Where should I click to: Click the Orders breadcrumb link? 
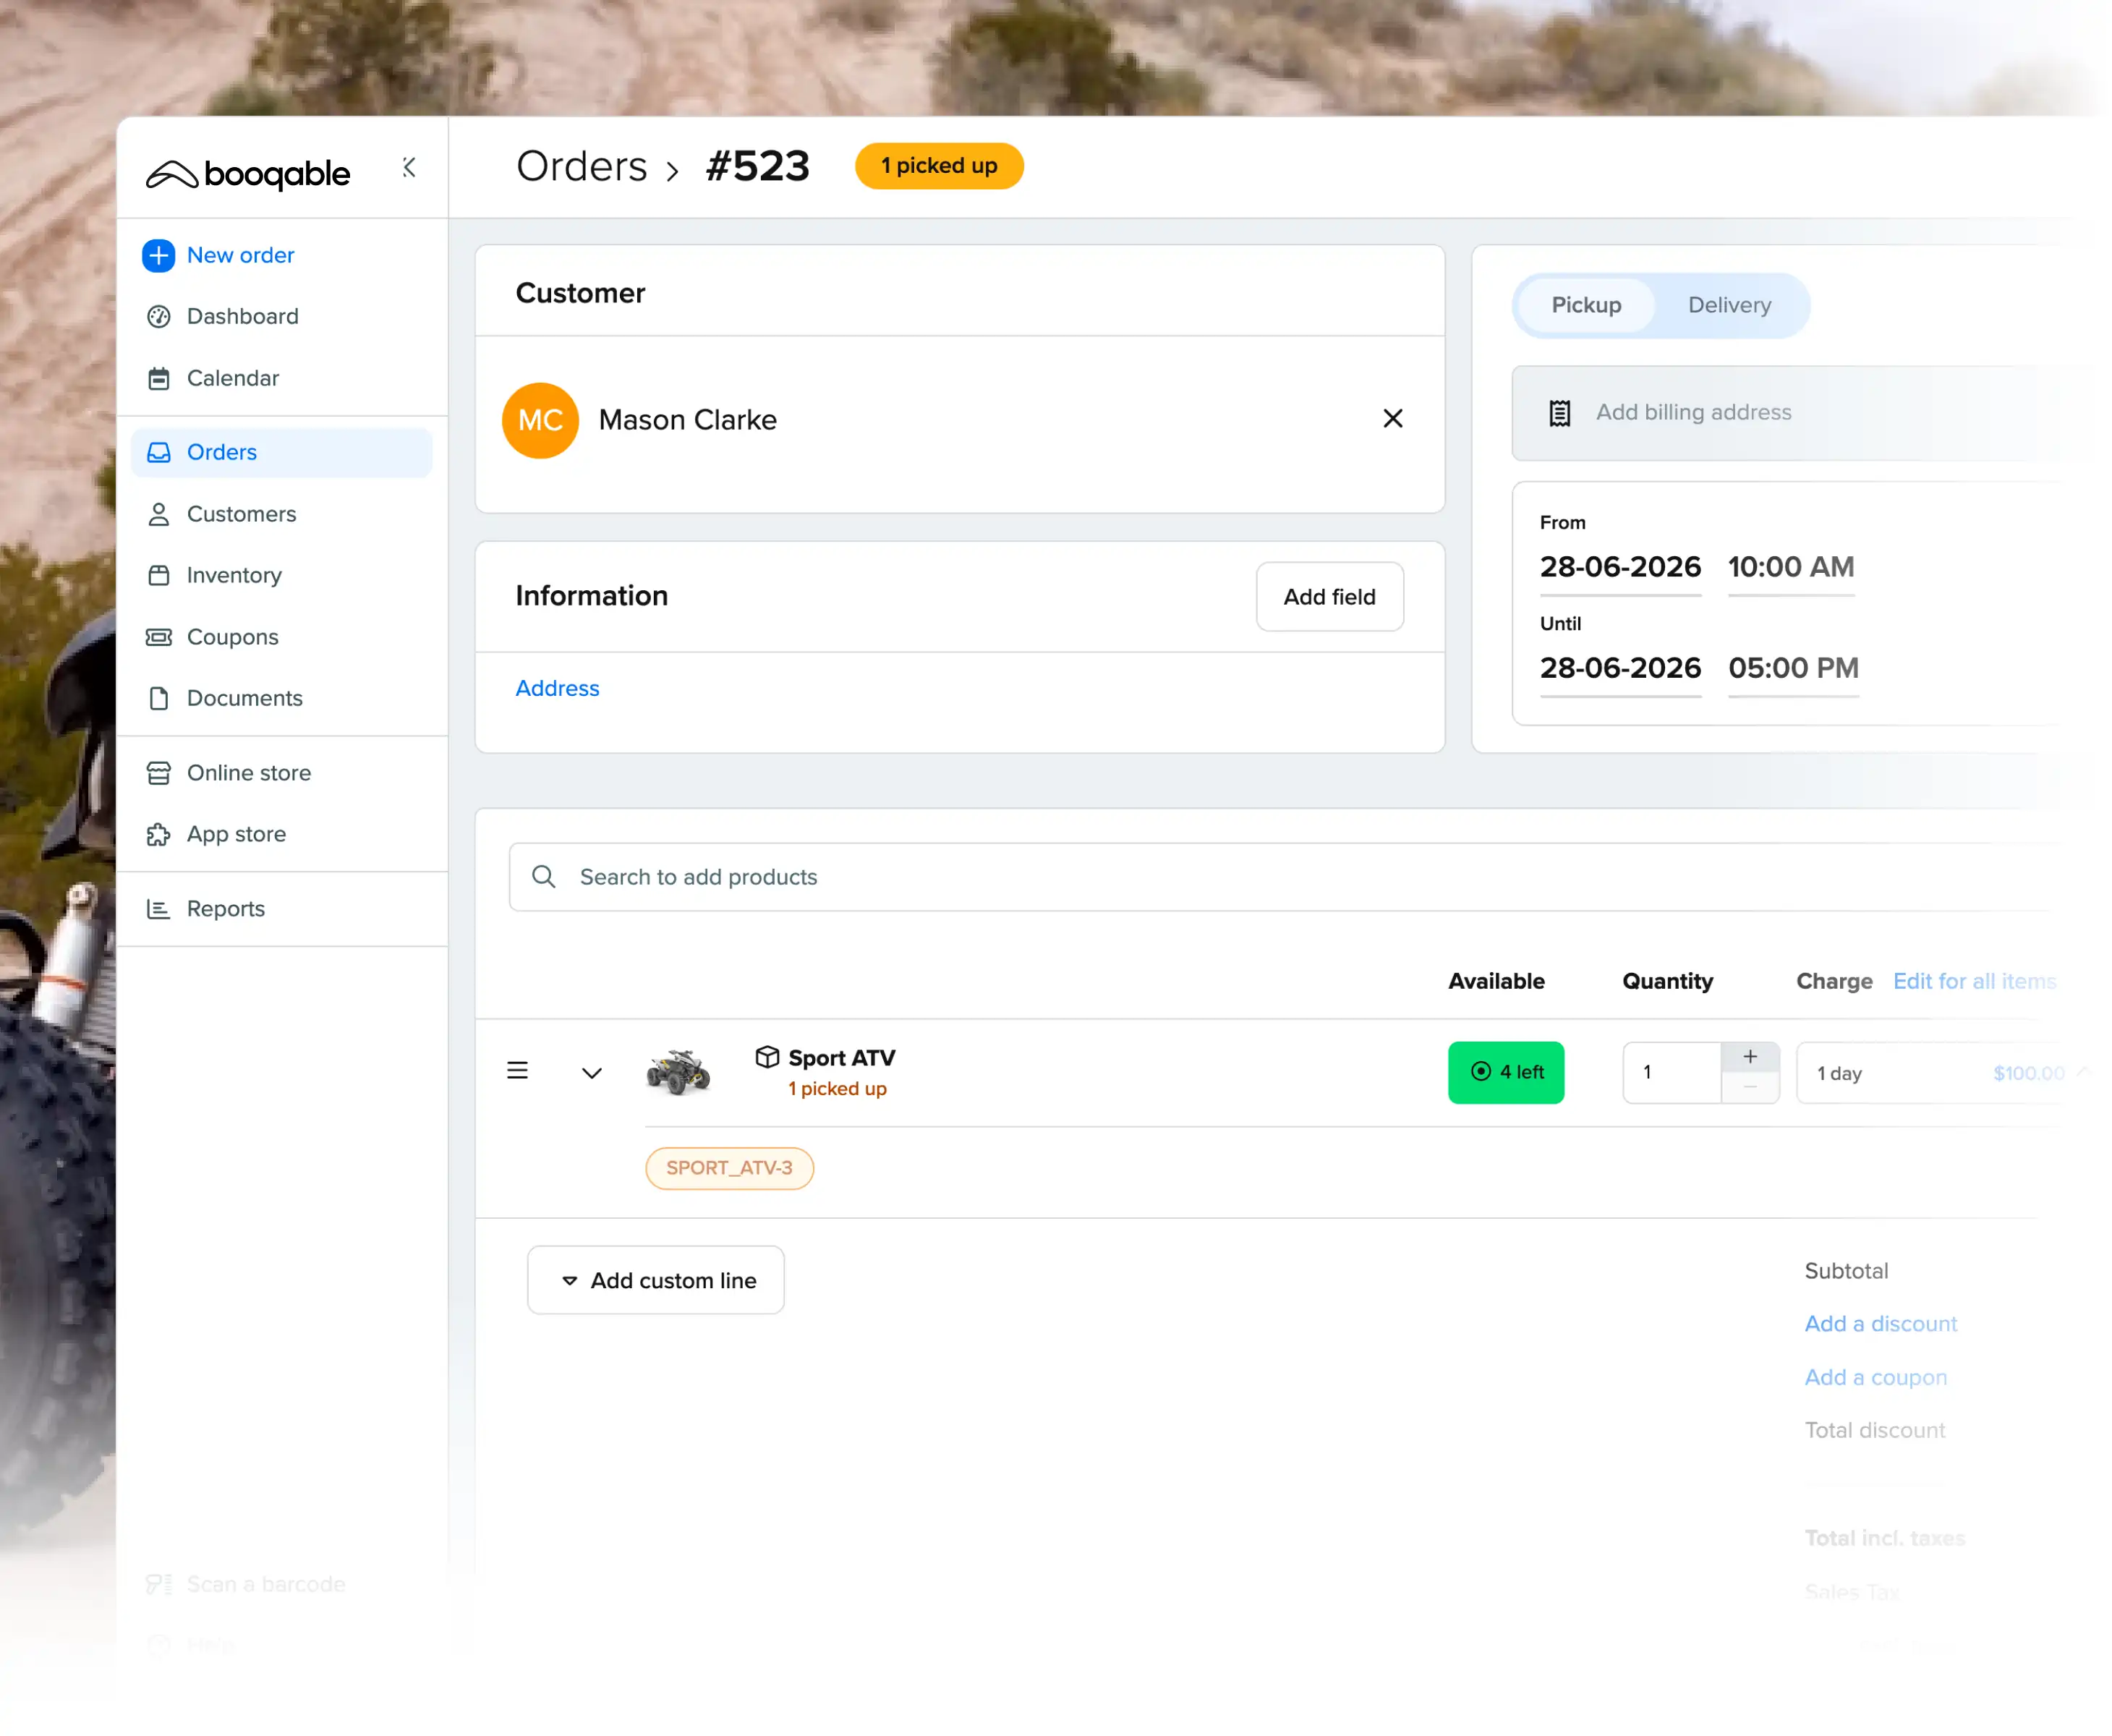point(581,166)
